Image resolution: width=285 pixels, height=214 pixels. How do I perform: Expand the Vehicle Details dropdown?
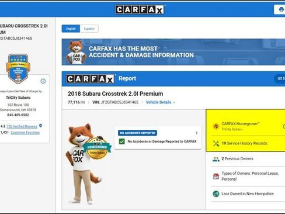[x=161, y=102]
